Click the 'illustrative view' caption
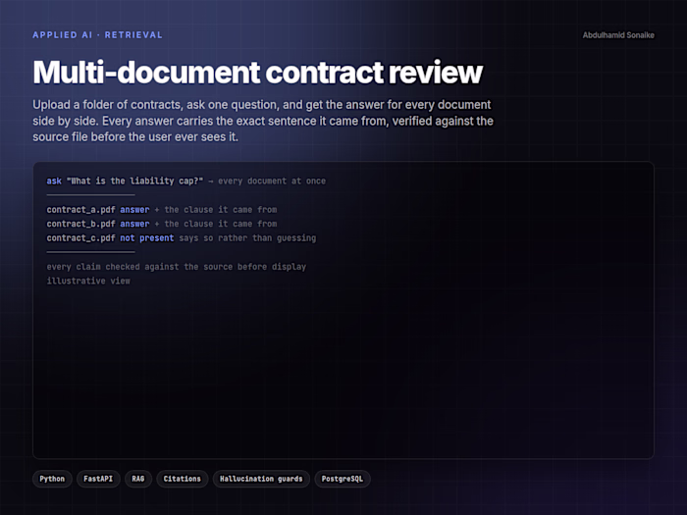Image resolution: width=687 pixels, height=515 pixels. pos(88,281)
